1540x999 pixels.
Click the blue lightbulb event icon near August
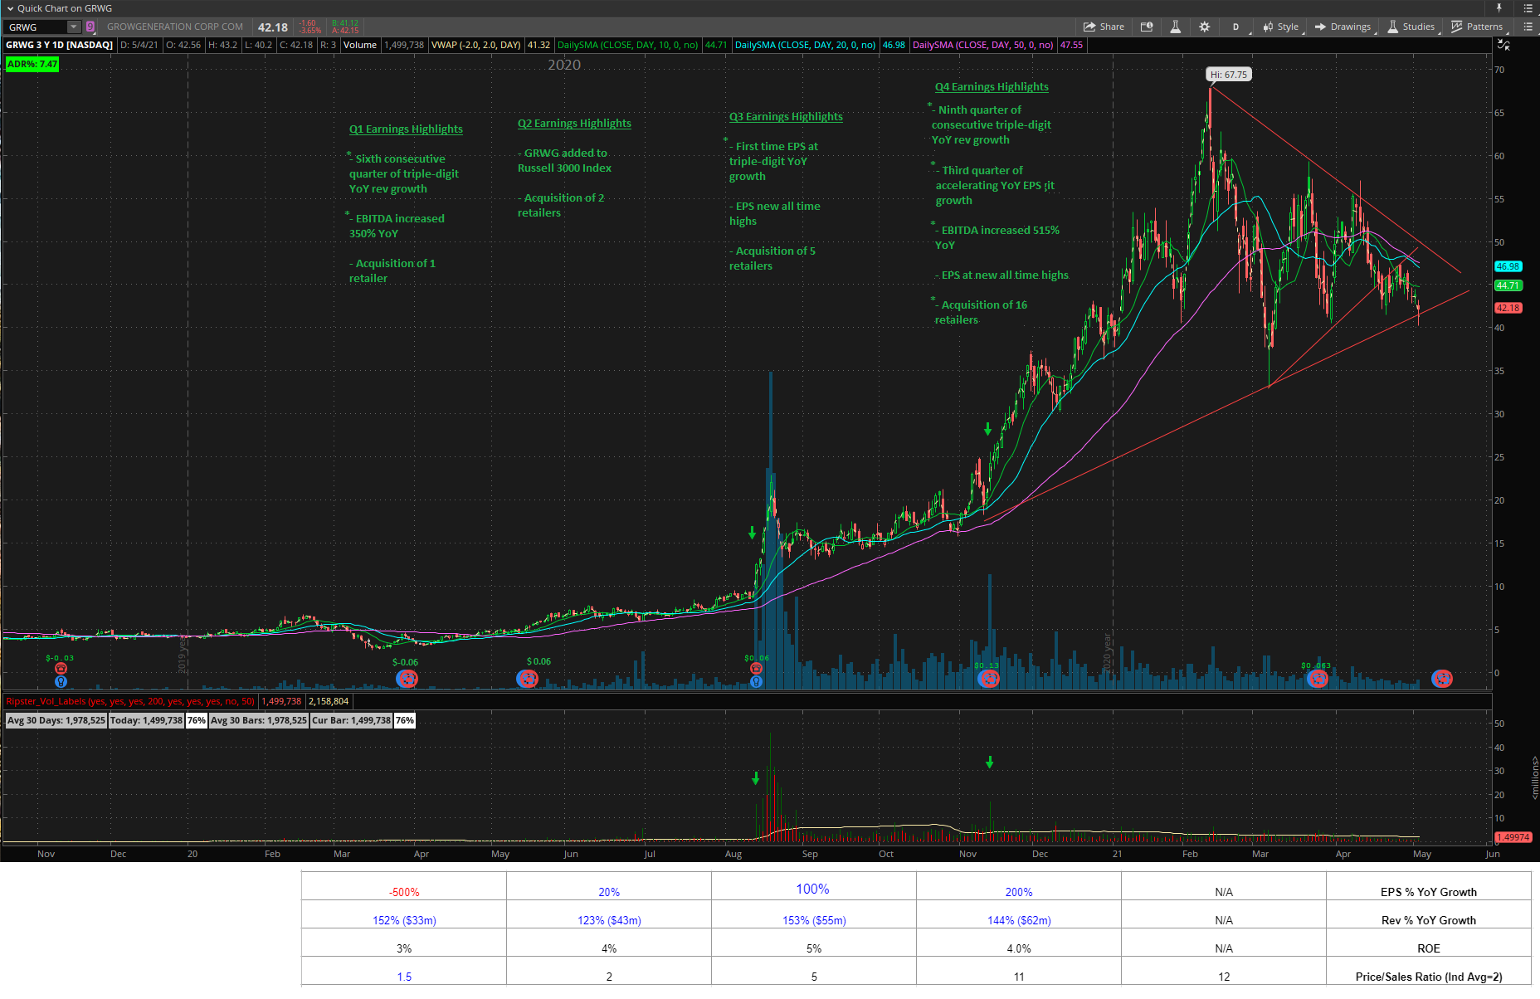756,681
